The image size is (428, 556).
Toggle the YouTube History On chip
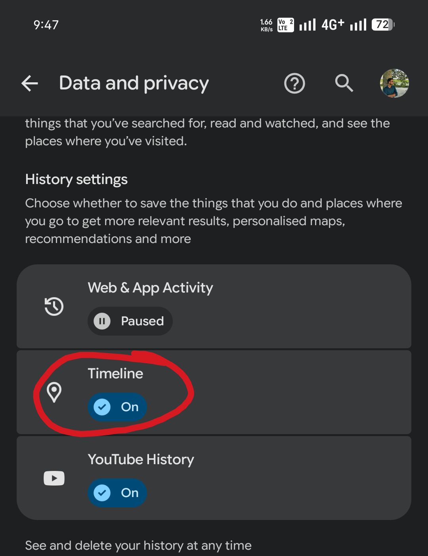click(117, 493)
